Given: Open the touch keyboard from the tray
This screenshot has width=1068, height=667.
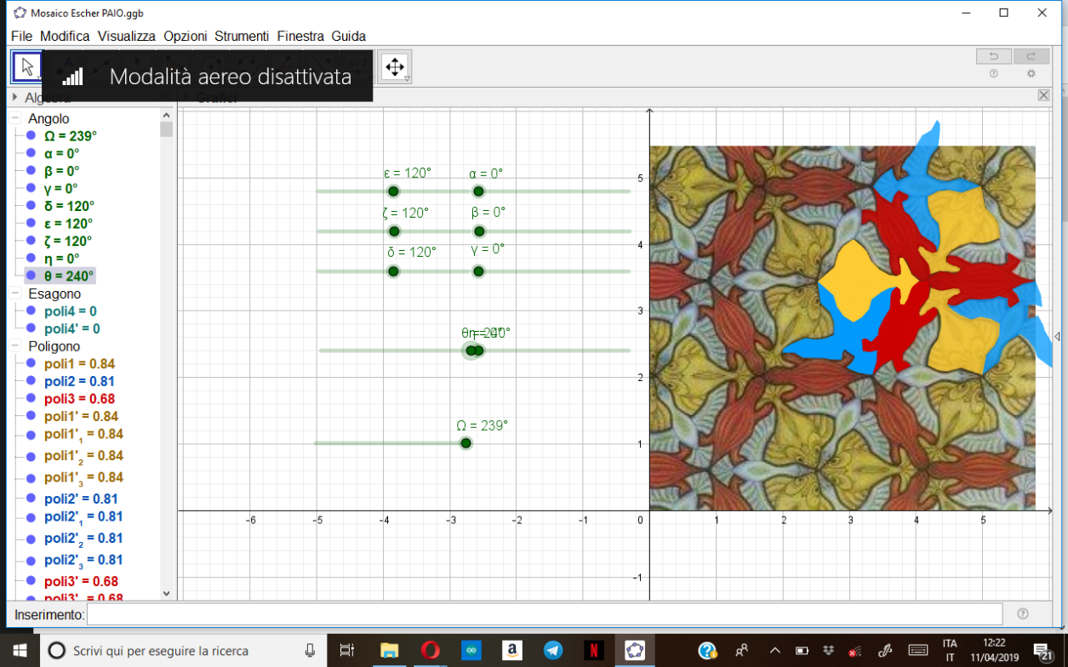Looking at the screenshot, I should (918, 651).
